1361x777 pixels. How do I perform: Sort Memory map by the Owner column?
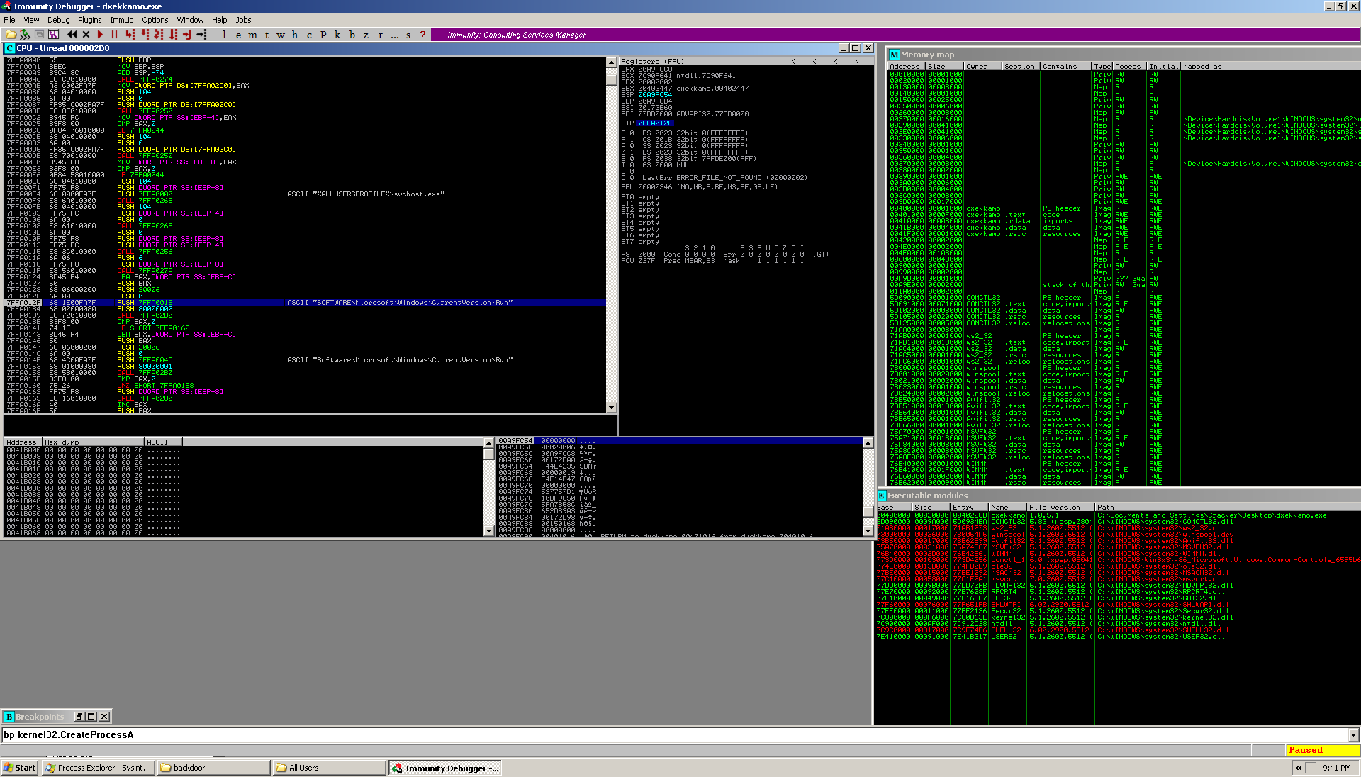point(982,67)
